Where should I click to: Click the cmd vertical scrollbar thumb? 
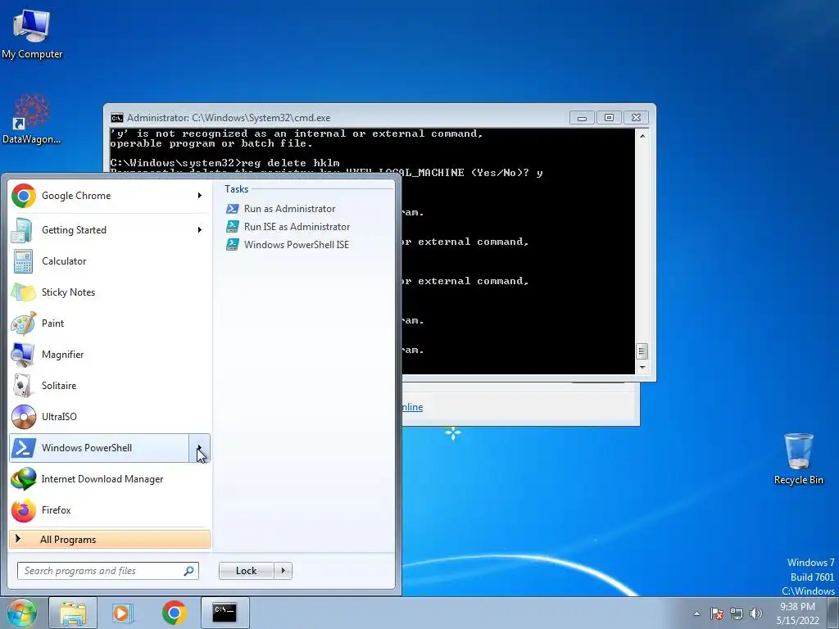pyautogui.click(x=642, y=351)
